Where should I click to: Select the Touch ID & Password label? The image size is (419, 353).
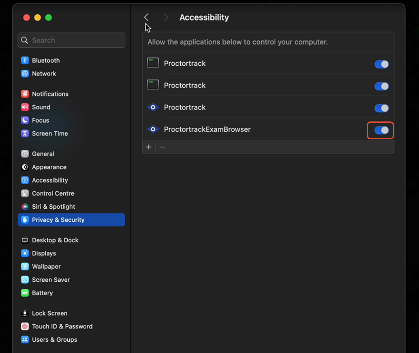coord(62,326)
